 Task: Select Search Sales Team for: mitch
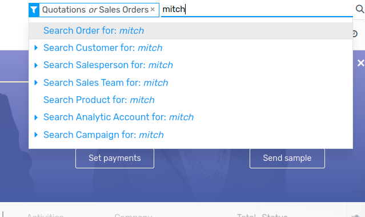(x=191, y=82)
